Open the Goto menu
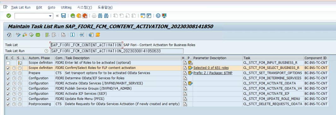Viewport: 336px width, 115px height. tap(51, 7)
